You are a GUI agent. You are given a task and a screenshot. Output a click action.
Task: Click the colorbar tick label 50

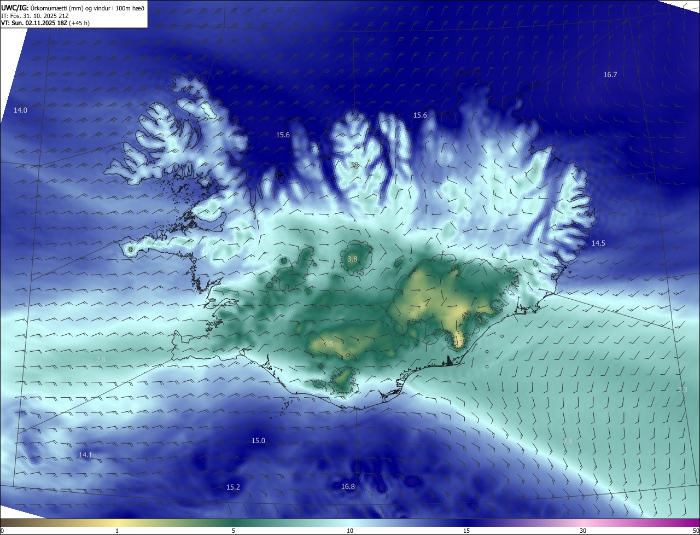[x=696, y=531]
